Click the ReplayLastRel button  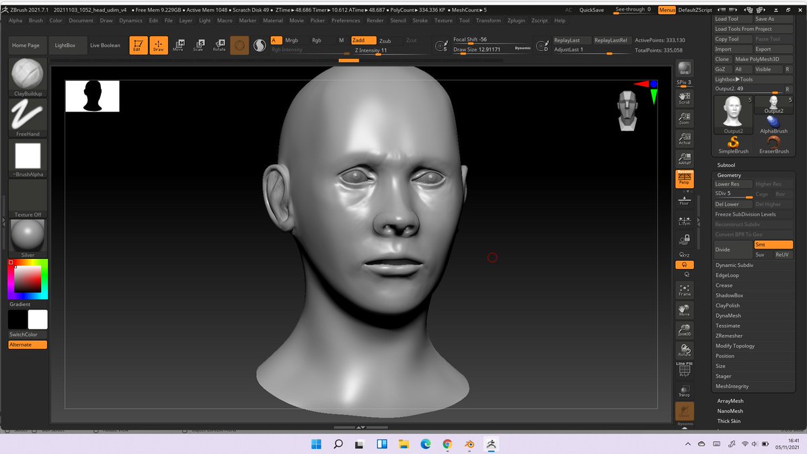(611, 40)
